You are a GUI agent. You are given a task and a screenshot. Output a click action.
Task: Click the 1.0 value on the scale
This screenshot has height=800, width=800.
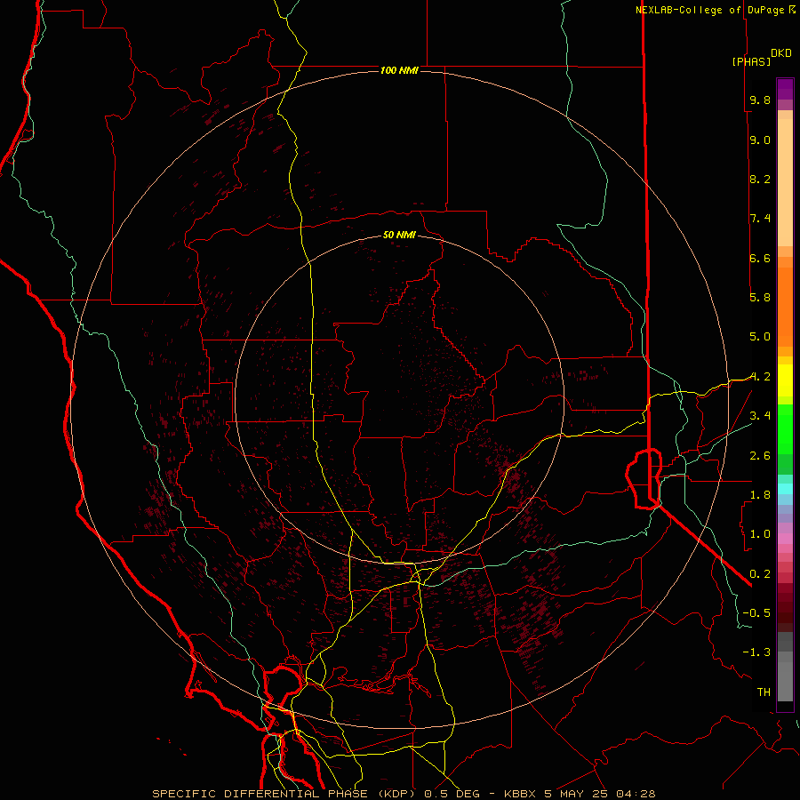(x=760, y=534)
